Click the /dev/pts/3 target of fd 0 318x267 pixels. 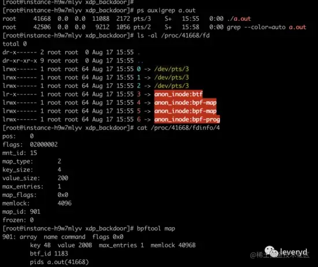[172, 69]
